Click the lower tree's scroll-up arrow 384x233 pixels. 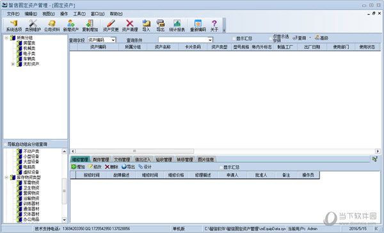[64, 152]
